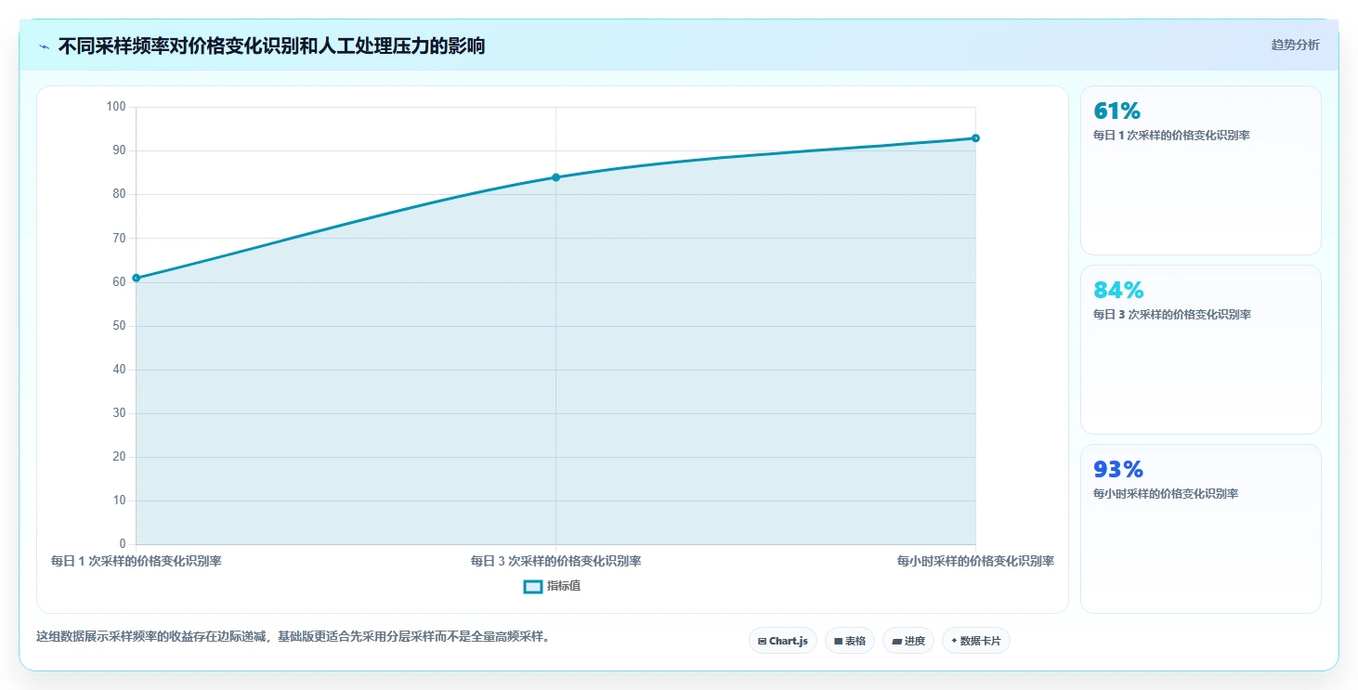Click card label 每小时采样的价格变化识别率
1358x690 pixels.
pyautogui.click(x=1166, y=494)
